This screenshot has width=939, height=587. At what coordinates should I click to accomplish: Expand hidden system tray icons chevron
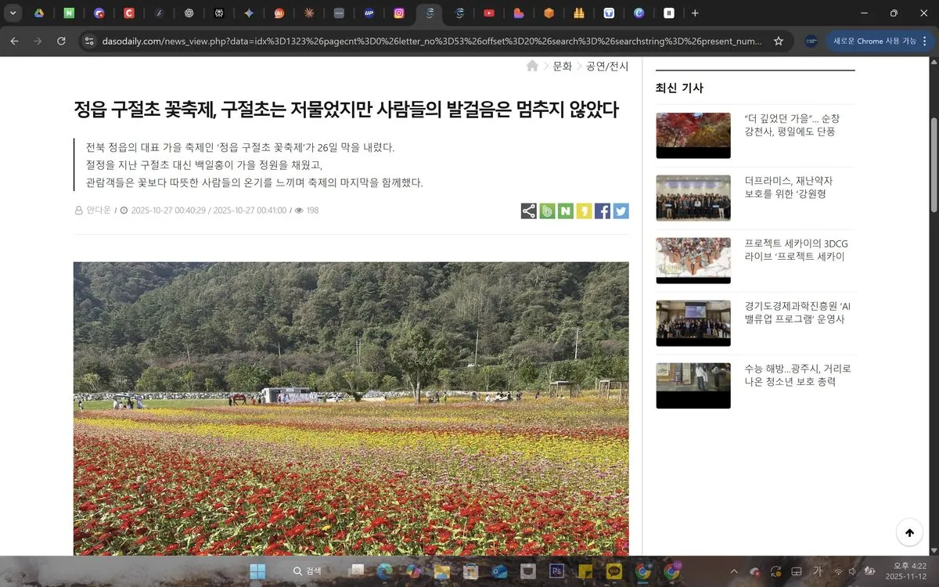[734, 571]
